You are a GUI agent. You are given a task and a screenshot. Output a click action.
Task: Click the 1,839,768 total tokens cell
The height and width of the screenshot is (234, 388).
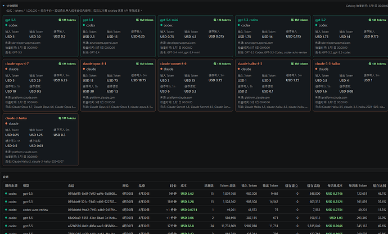[x=229, y=194]
